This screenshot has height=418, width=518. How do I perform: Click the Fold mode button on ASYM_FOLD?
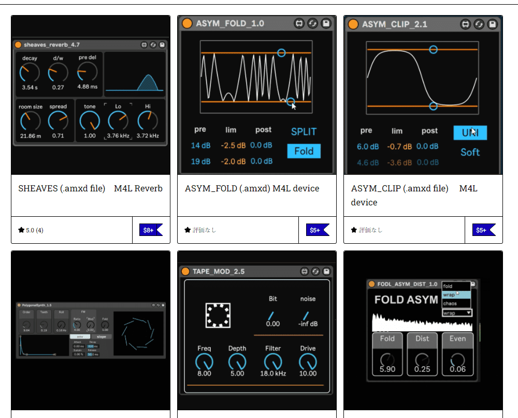(x=304, y=151)
